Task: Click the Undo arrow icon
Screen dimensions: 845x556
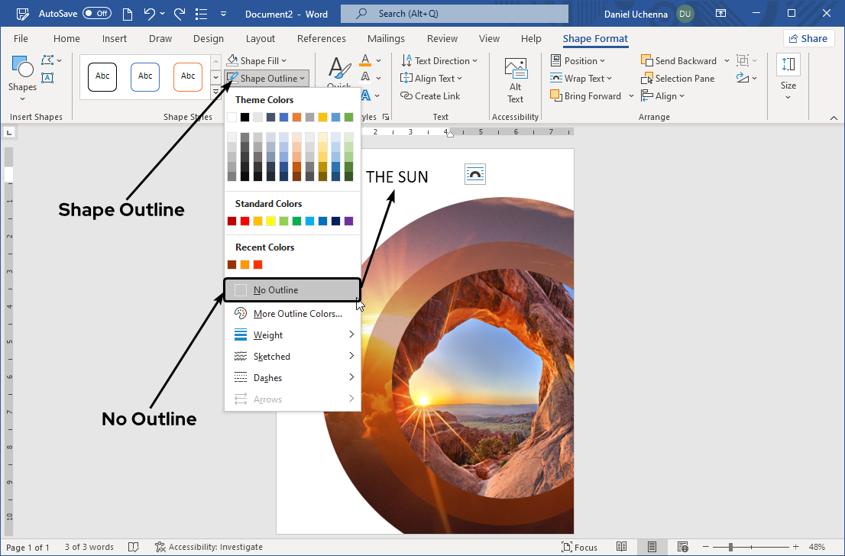Action: click(x=151, y=14)
